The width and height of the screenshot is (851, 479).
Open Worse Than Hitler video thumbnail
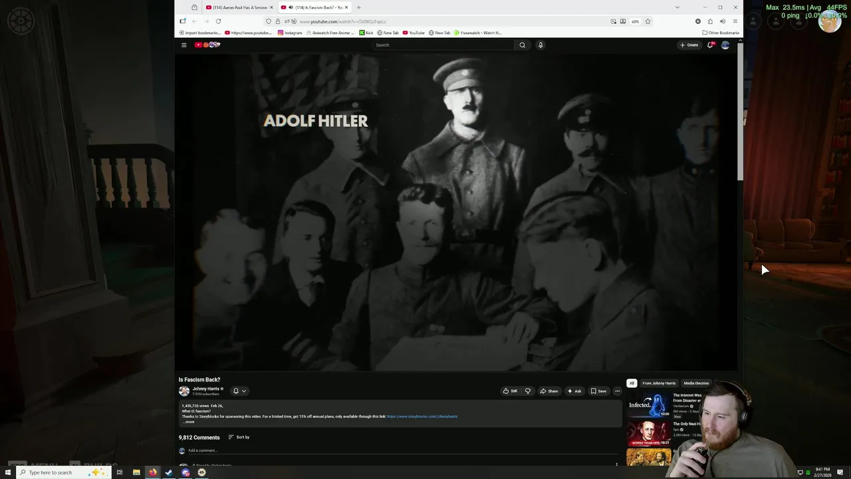tap(648, 433)
